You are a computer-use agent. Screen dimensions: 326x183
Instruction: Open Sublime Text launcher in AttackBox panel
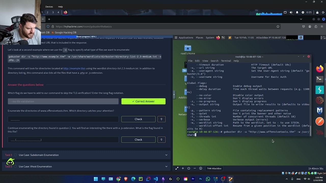tap(229, 38)
